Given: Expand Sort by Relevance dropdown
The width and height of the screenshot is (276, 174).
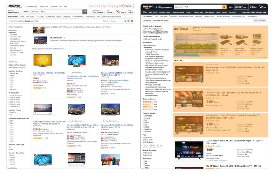Looking at the screenshot, I should (x=117, y=21).
